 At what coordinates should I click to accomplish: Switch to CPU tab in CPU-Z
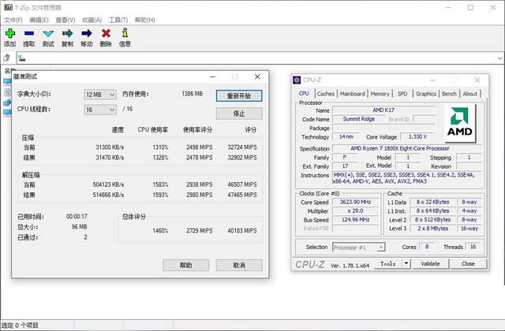[x=304, y=93]
